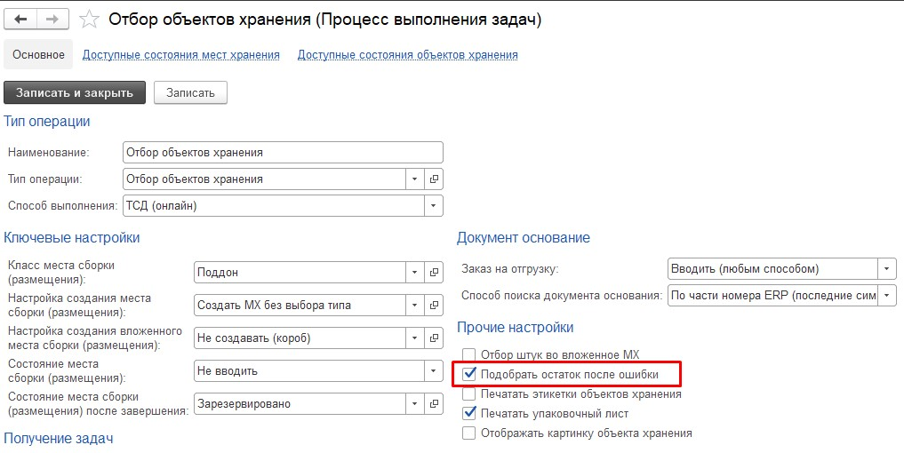Viewport: 904px width, 453px height.
Task: Toggle Печатать упаковочный лист checkbox
Action: [x=469, y=413]
